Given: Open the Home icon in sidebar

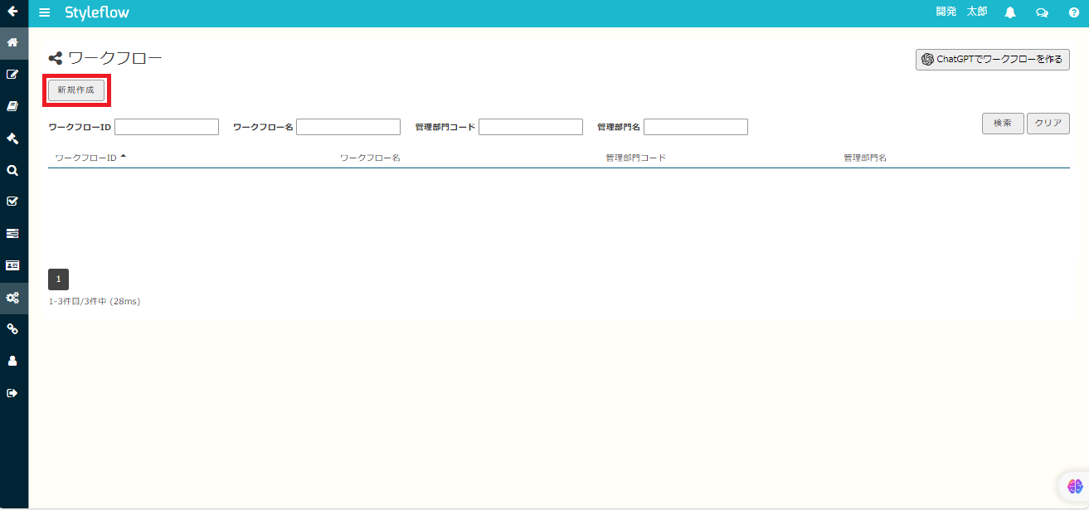Looking at the screenshot, I should pyautogui.click(x=12, y=42).
